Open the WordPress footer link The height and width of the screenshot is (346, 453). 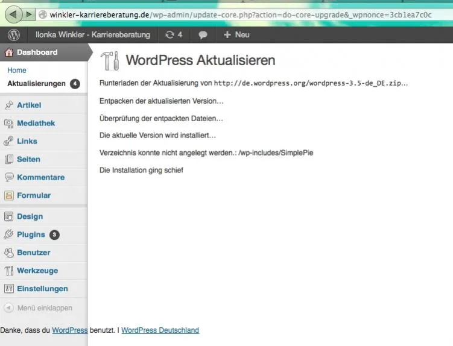[x=69, y=330]
